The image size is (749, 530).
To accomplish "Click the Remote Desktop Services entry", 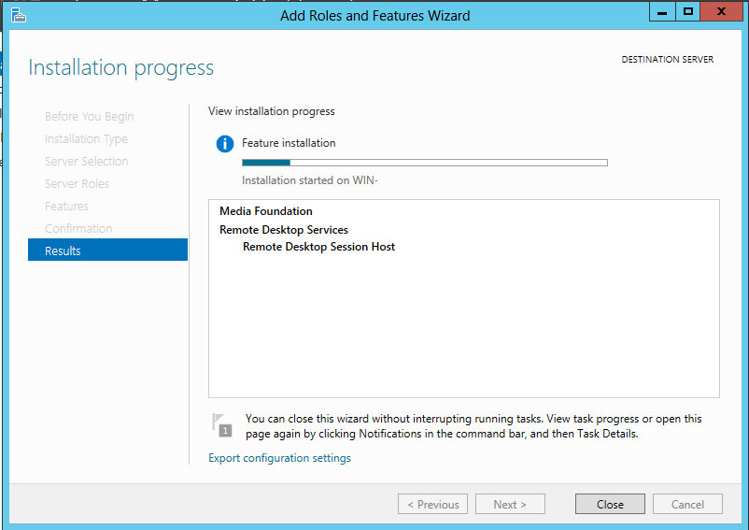I will [x=284, y=230].
